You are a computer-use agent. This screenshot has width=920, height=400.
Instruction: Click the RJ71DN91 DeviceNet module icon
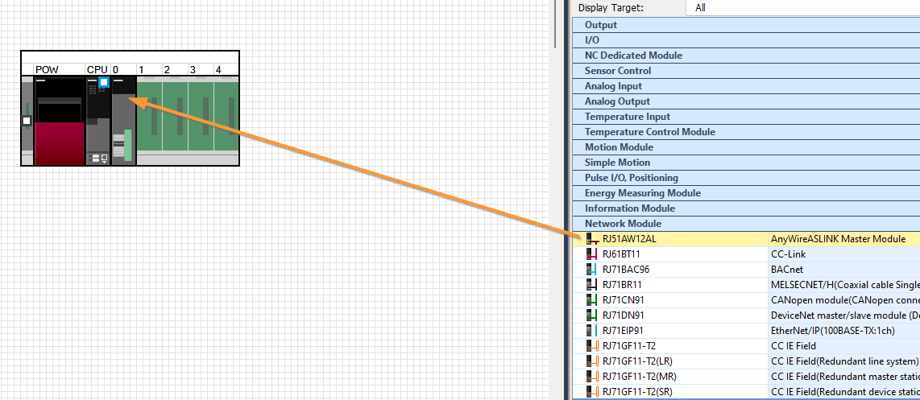(x=595, y=315)
